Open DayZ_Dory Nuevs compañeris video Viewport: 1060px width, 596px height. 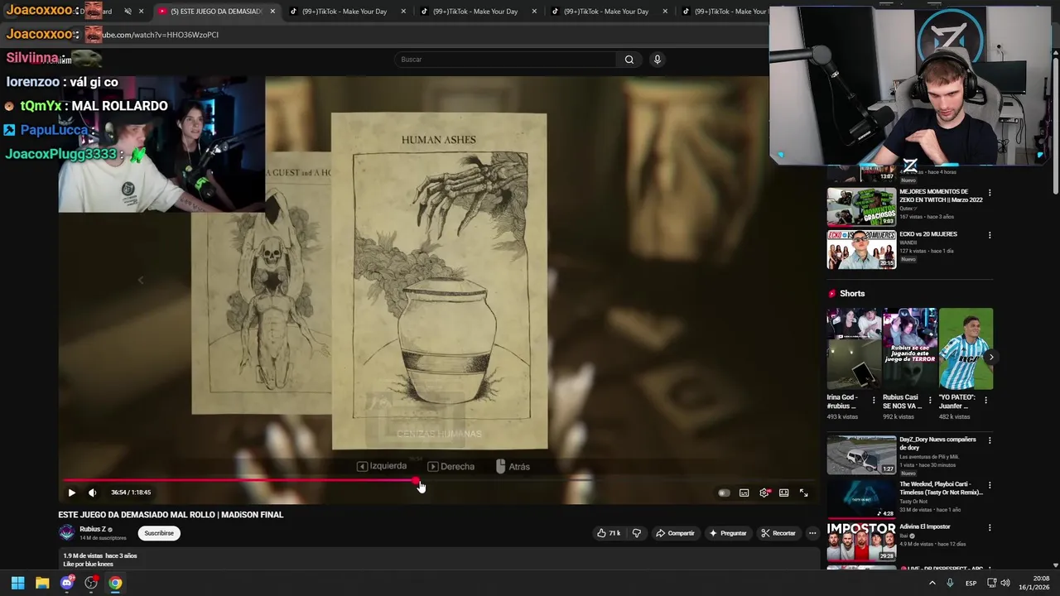(x=861, y=454)
